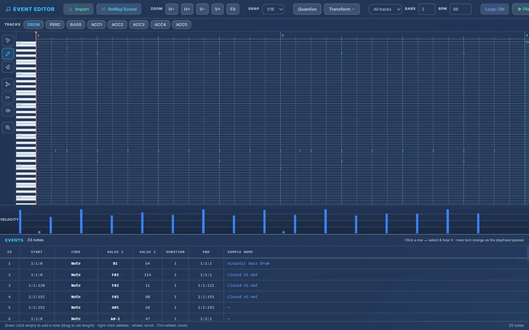Select the eraser tool
This screenshot has height=330, width=529.
[8, 67]
